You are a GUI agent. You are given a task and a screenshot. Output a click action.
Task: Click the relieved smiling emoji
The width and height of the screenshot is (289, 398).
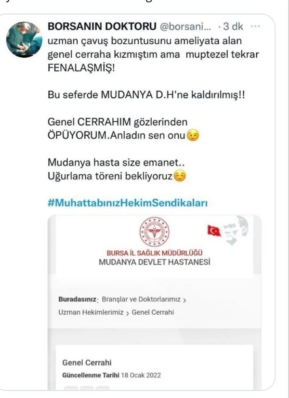180,176
